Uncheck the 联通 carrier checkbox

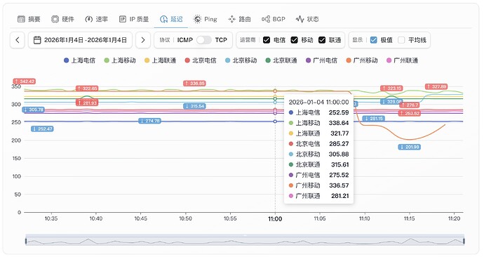click(x=322, y=40)
